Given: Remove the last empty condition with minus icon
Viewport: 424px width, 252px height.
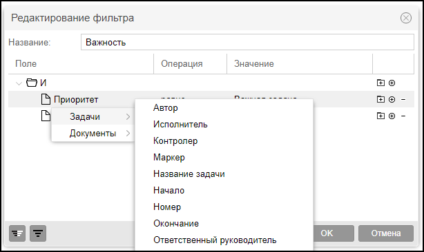Looking at the screenshot, I should (x=403, y=116).
